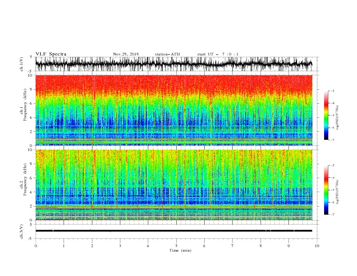Viewport: 357px width, 276px height.
Task: Select the ch.1 "Frequency (kHz)" axis label
Action: (25, 104)
